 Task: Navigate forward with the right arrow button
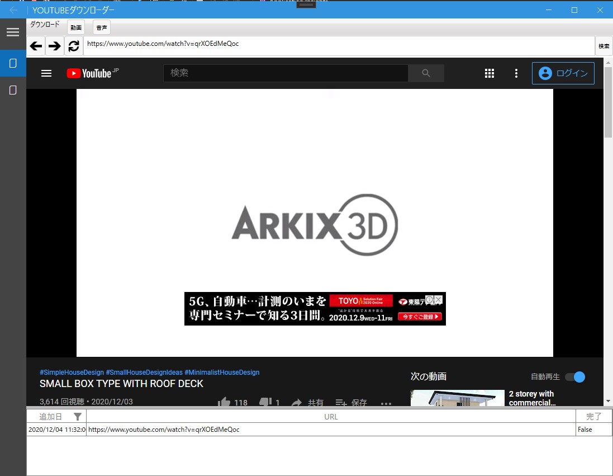(x=55, y=46)
